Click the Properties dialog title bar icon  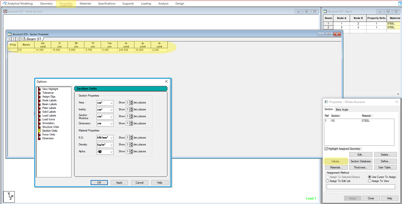pyautogui.click(x=326, y=102)
